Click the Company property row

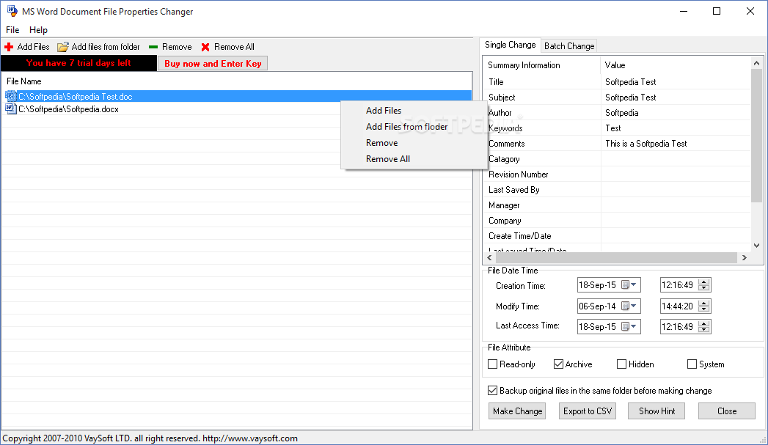pos(617,221)
